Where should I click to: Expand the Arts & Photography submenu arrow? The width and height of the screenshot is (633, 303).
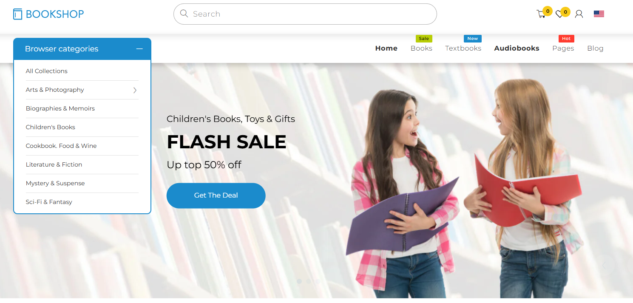point(135,90)
